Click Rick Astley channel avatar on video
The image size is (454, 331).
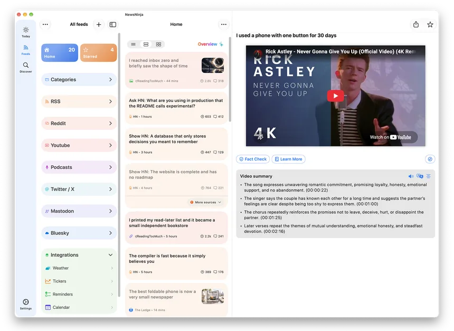pos(258,53)
